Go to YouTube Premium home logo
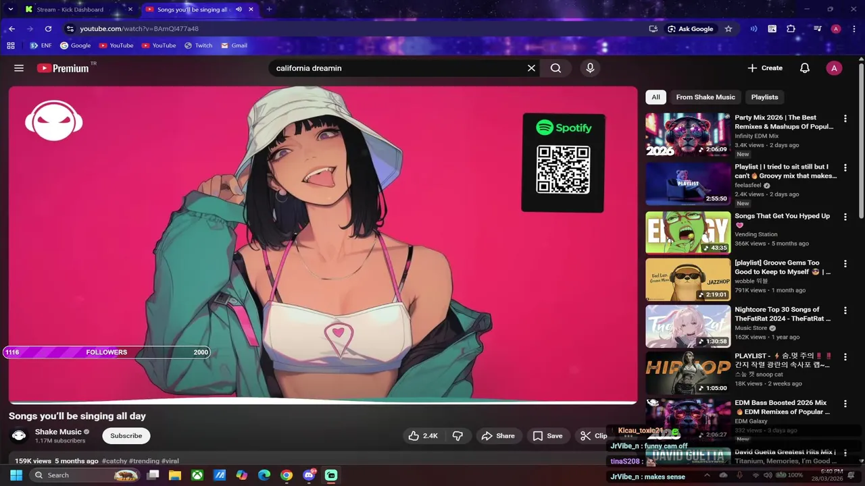The height and width of the screenshot is (486, 865). tap(63, 68)
